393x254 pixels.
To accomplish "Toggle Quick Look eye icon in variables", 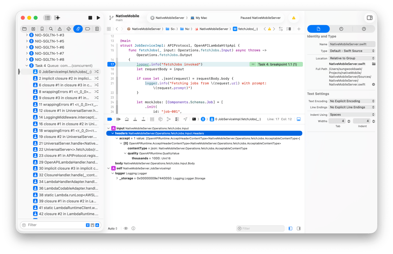I will point(126,229).
